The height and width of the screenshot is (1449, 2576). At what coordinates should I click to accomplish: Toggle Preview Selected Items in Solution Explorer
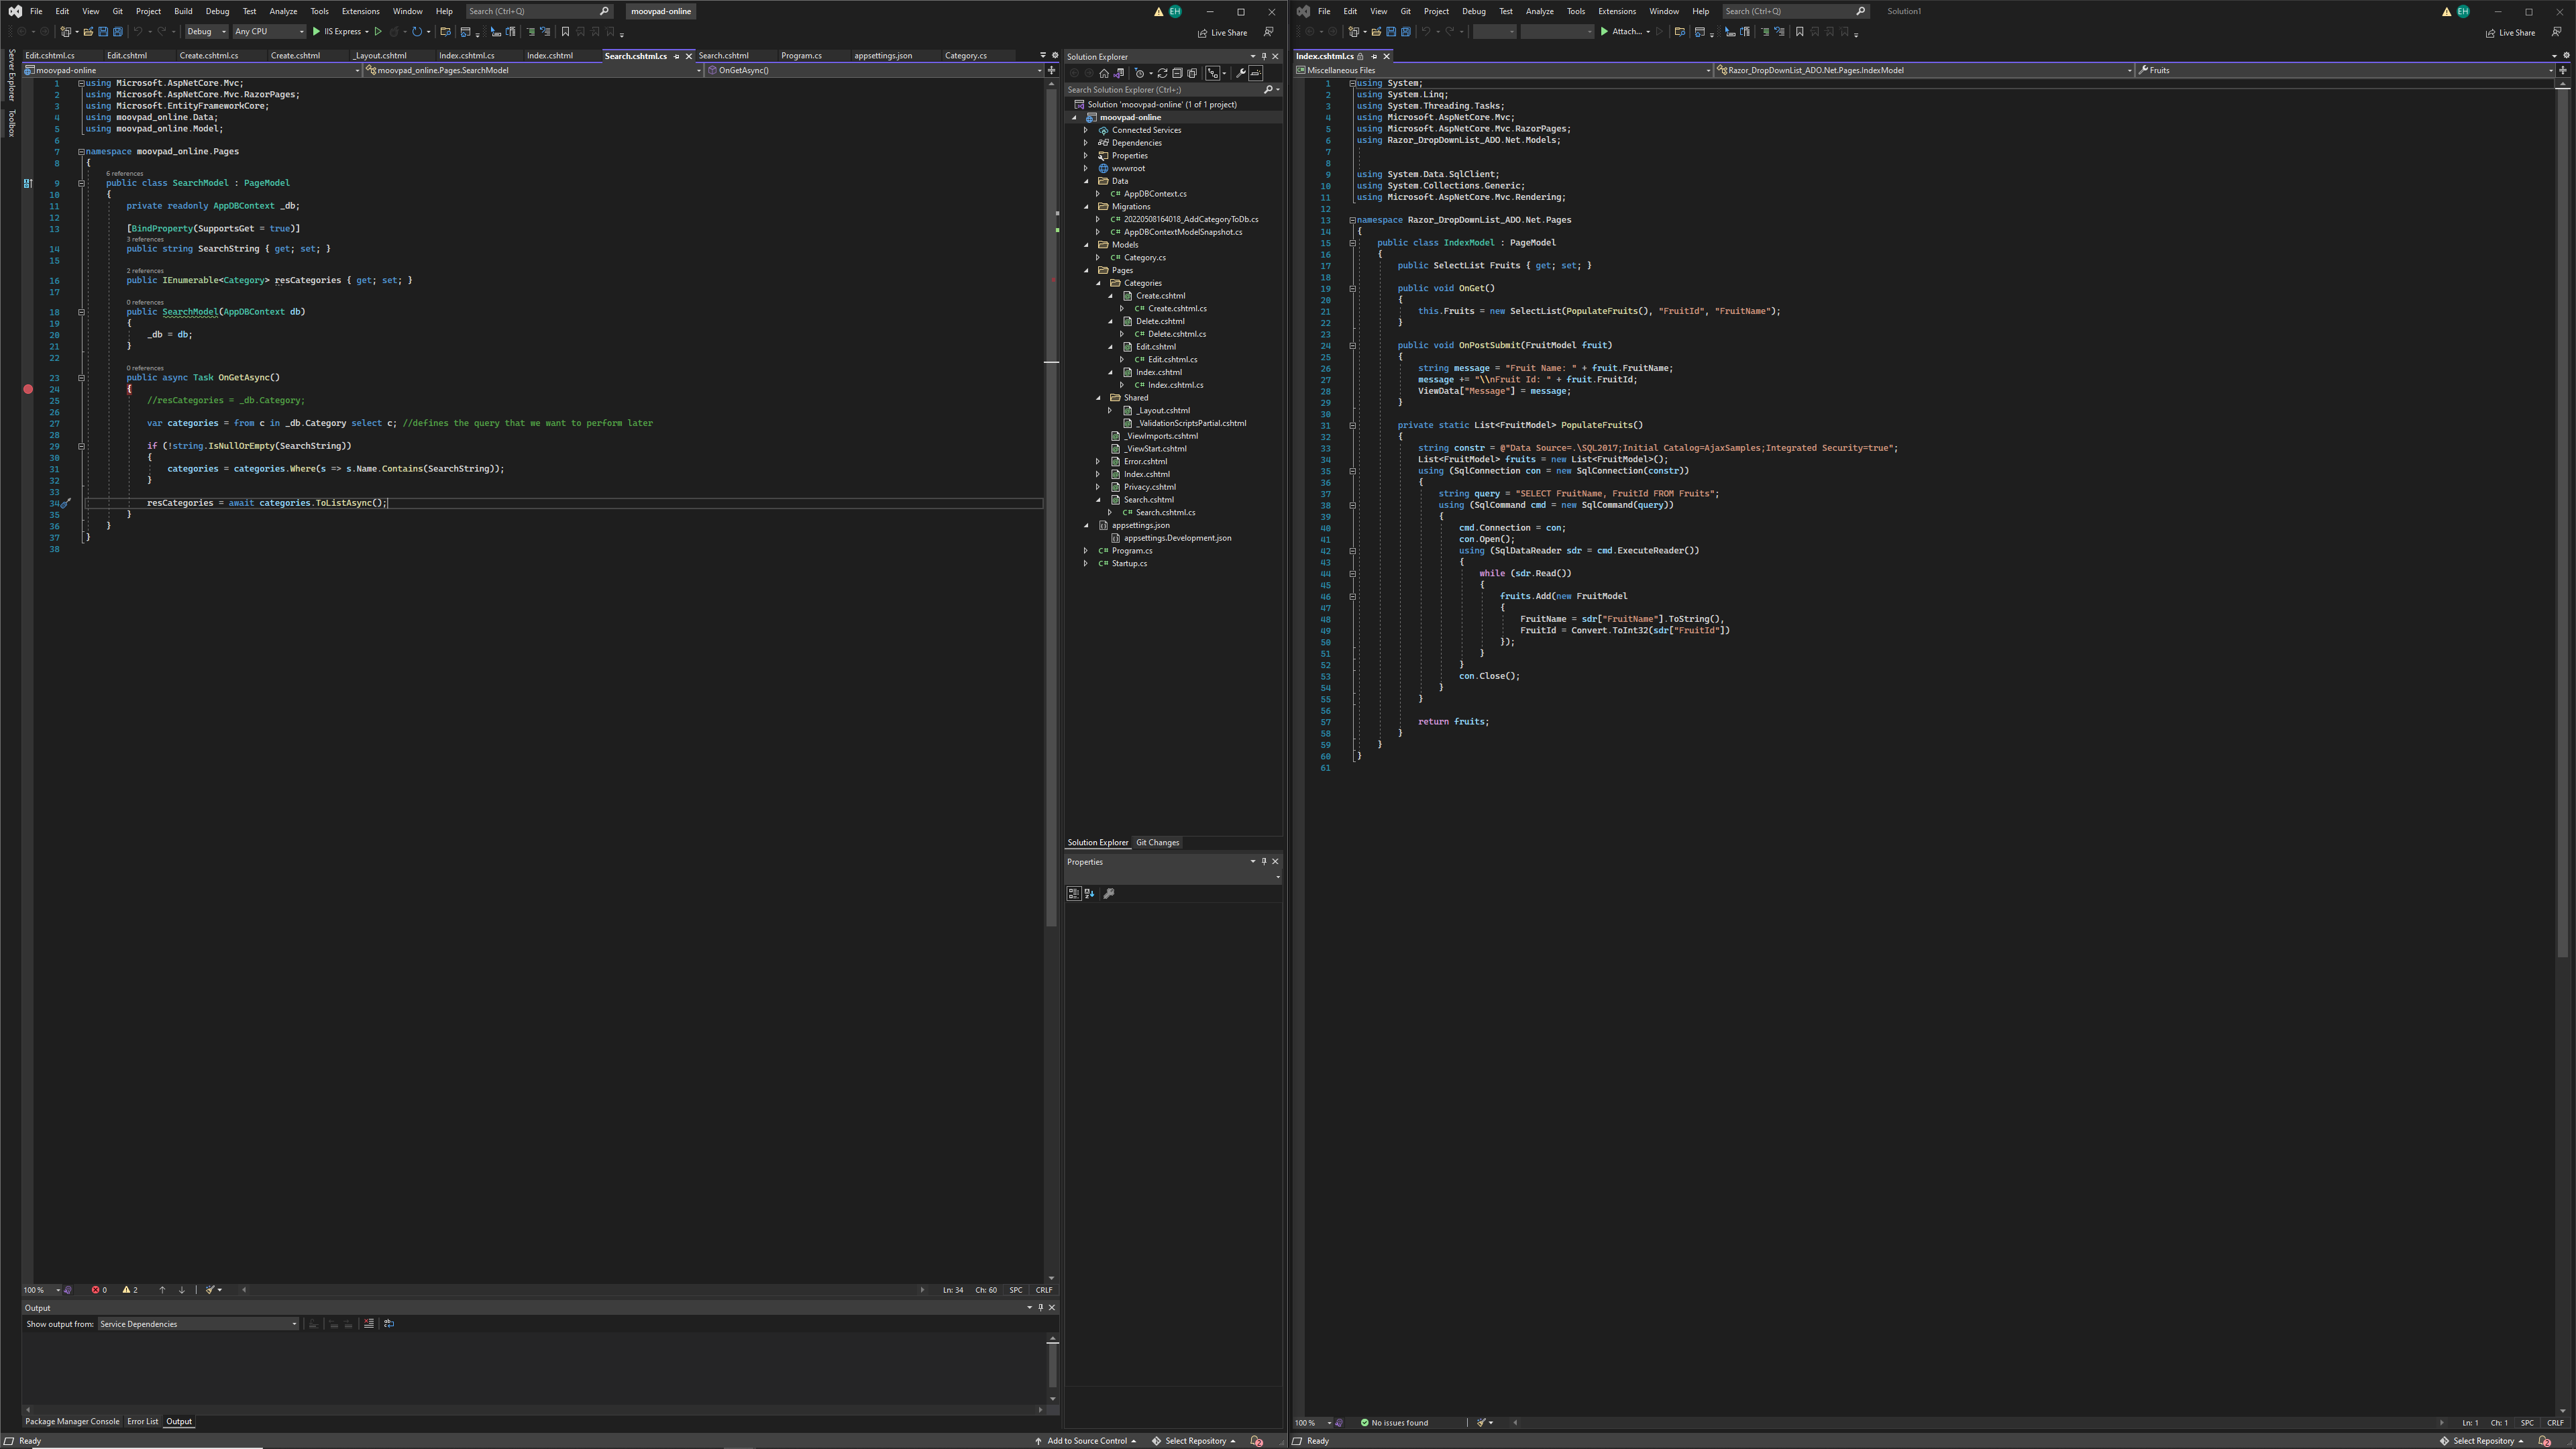tap(1256, 73)
